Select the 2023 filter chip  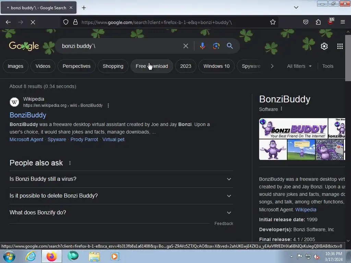coord(186,66)
